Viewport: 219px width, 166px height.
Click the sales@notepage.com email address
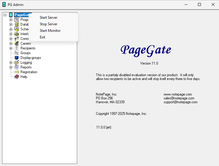pyautogui.click(x=179, y=98)
